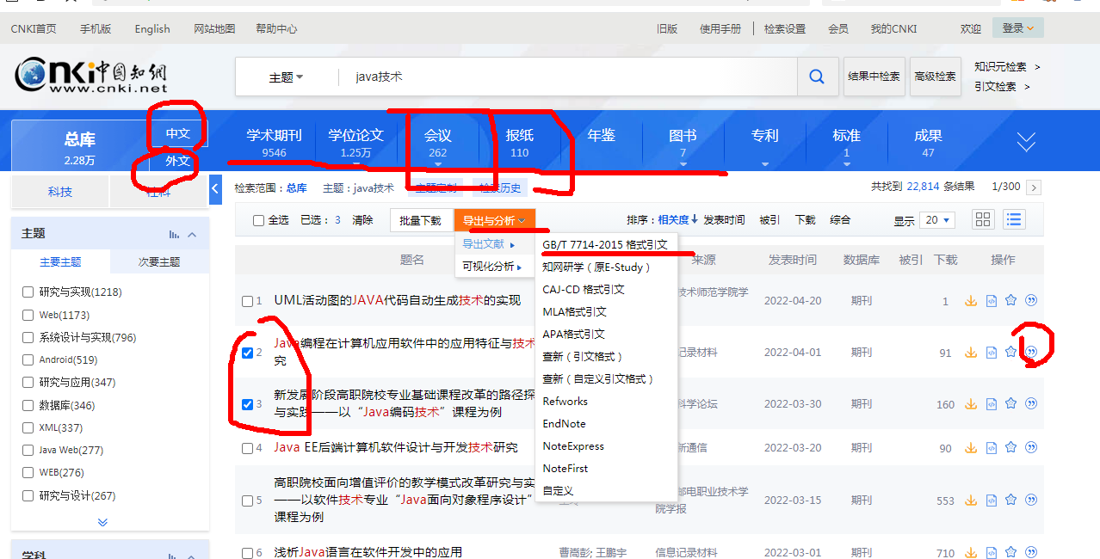This screenshot has width=1100, height=559.
Task: Clear selection via 清除 link
Action: pos(363,220)
